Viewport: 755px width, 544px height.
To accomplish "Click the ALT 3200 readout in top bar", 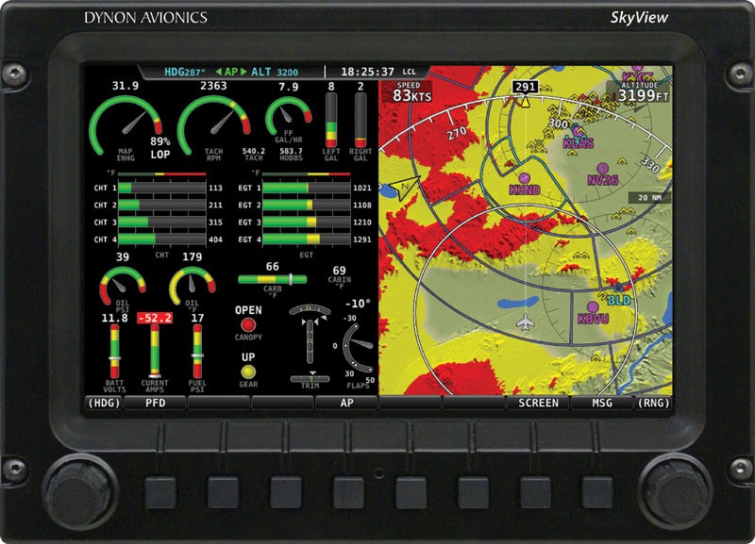I will 275,73.
